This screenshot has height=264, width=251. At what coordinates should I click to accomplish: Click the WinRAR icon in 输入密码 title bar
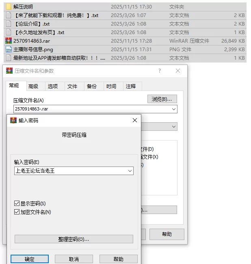tap(13, 120)
